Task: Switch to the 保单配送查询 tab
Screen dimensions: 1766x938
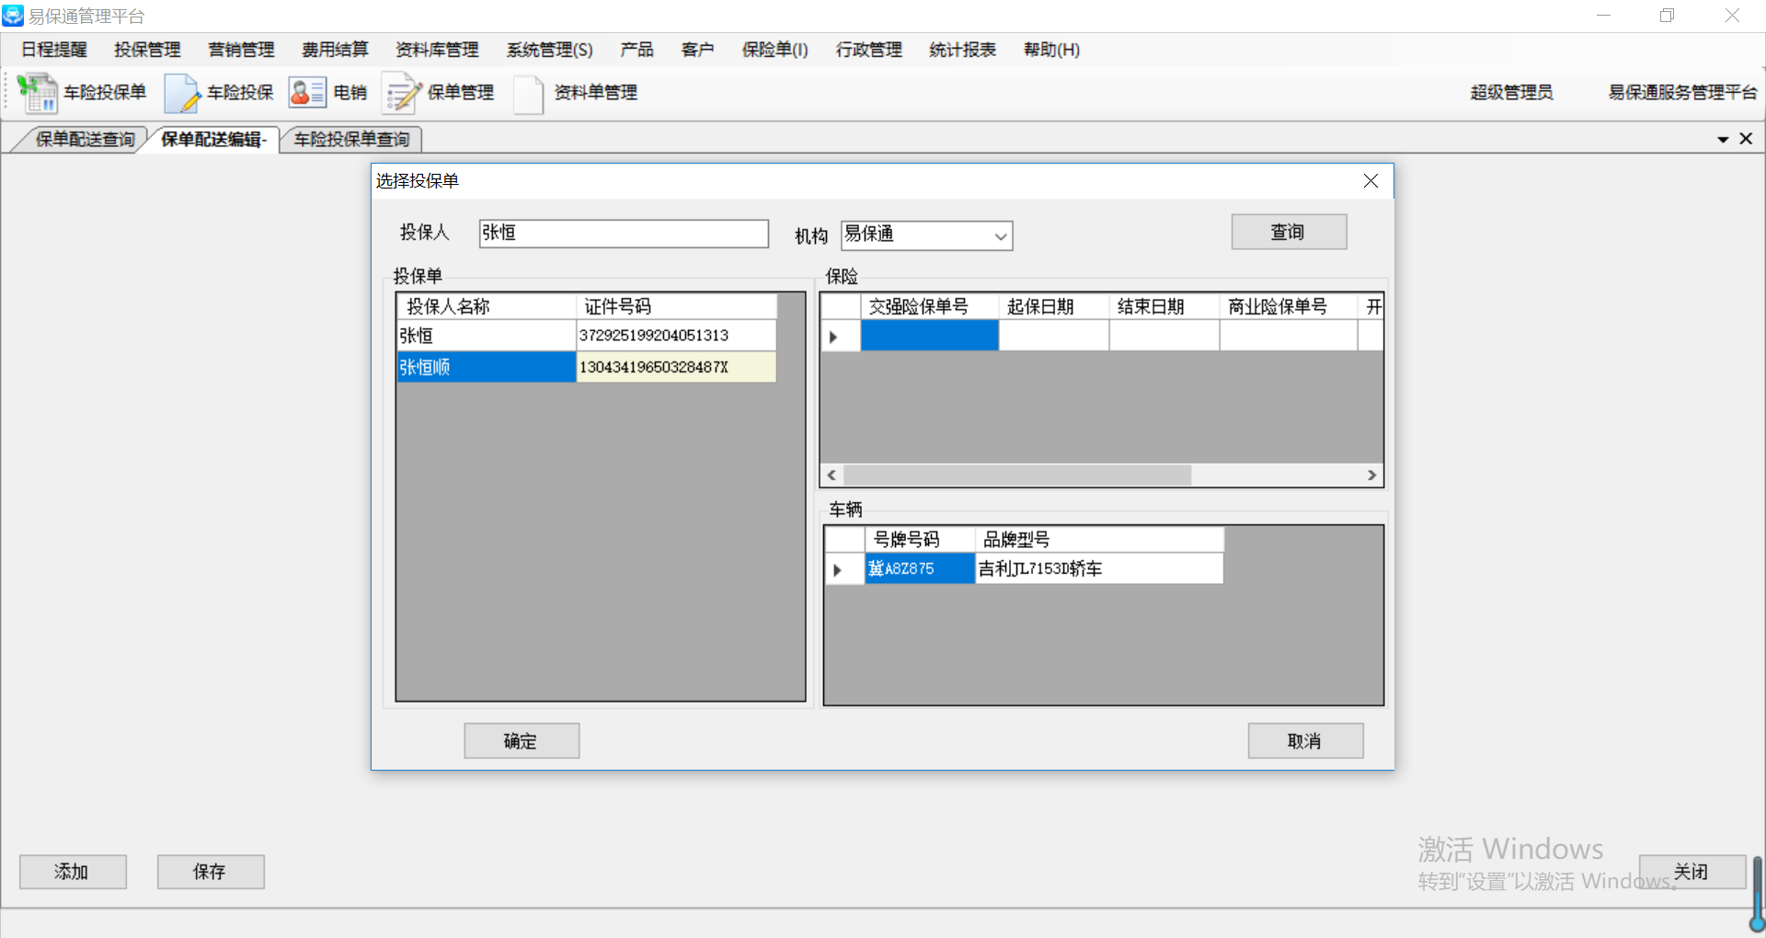Action: tap(85, 140)
